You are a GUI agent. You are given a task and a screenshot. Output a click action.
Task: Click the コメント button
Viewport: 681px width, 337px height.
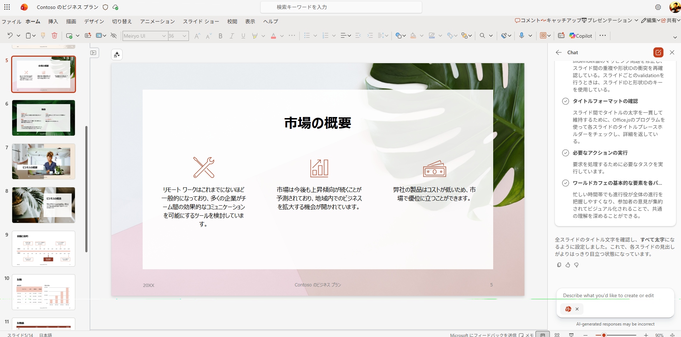click(528, 20)
